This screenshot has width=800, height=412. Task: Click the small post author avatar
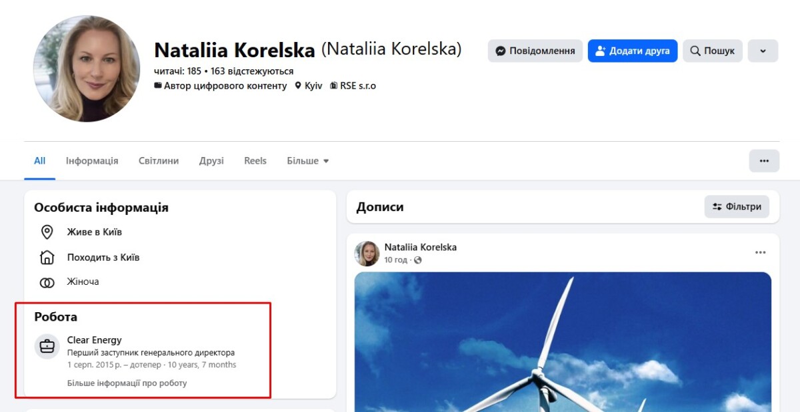point(367,254)
